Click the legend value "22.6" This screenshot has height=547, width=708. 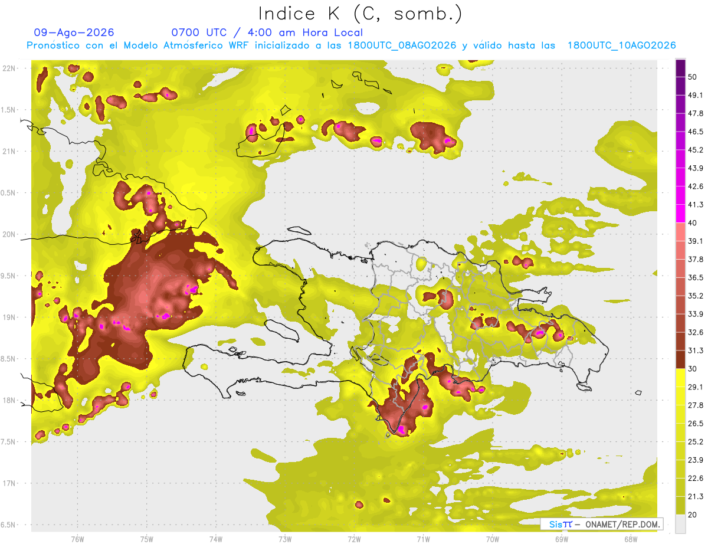pyautogui.click(x=696, y=479)
